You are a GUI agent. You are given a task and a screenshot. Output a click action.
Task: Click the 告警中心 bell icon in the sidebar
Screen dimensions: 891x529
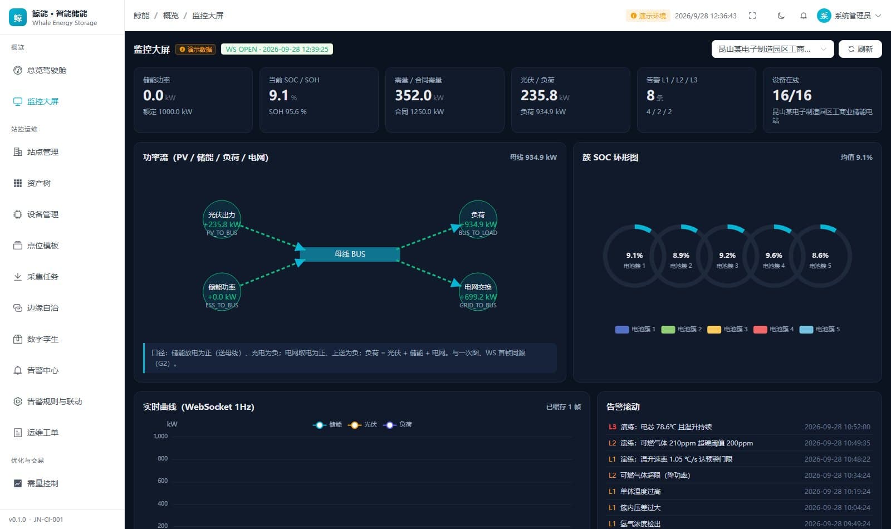(x=18, y=370)
